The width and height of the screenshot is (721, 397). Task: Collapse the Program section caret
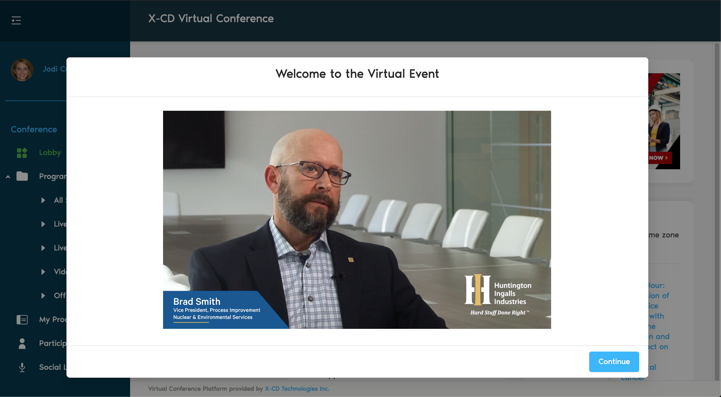(8, 177)
